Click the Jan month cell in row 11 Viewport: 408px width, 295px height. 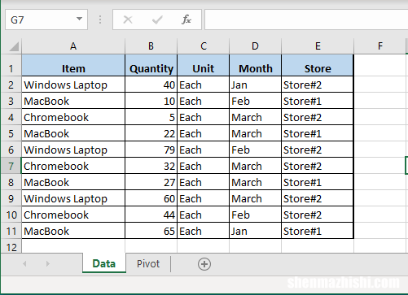[255, 231]
